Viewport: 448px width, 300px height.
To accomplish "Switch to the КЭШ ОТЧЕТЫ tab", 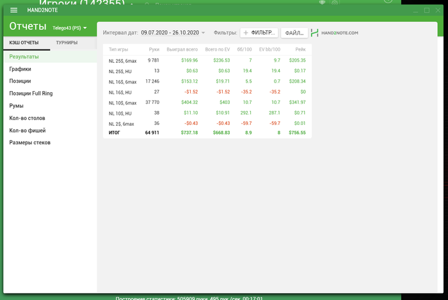I will tap(24, 43).
